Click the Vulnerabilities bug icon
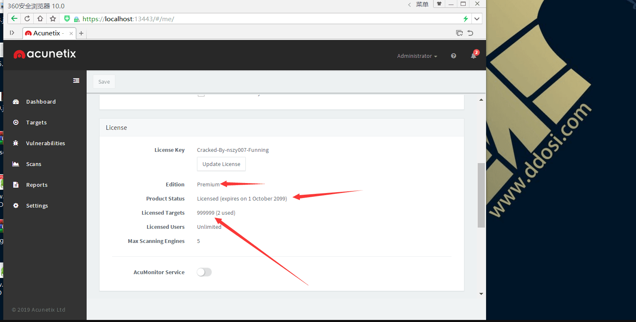The image size is (636, 322). 16,143
